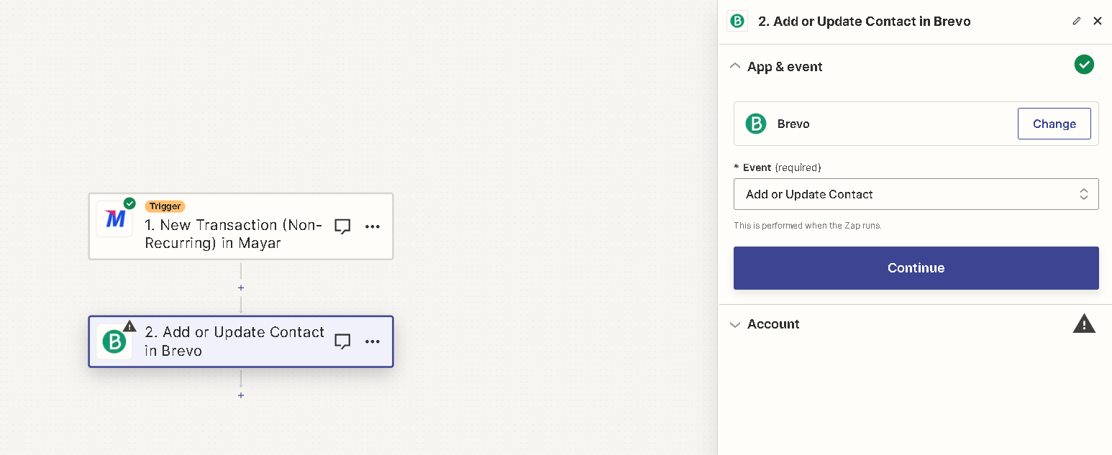Image resolution: width=1112 pixels, height=455 pixels.
Task: Close the step editor panel
Action: 1098,22
